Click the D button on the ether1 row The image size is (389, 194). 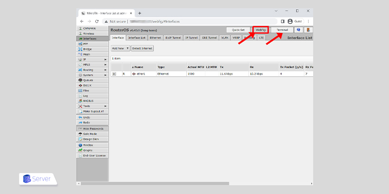(x=114, y=74)
